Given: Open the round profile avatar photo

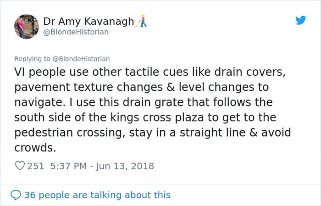Looking at the screenshot, I should pyautogui.click(x=27, y=26).
